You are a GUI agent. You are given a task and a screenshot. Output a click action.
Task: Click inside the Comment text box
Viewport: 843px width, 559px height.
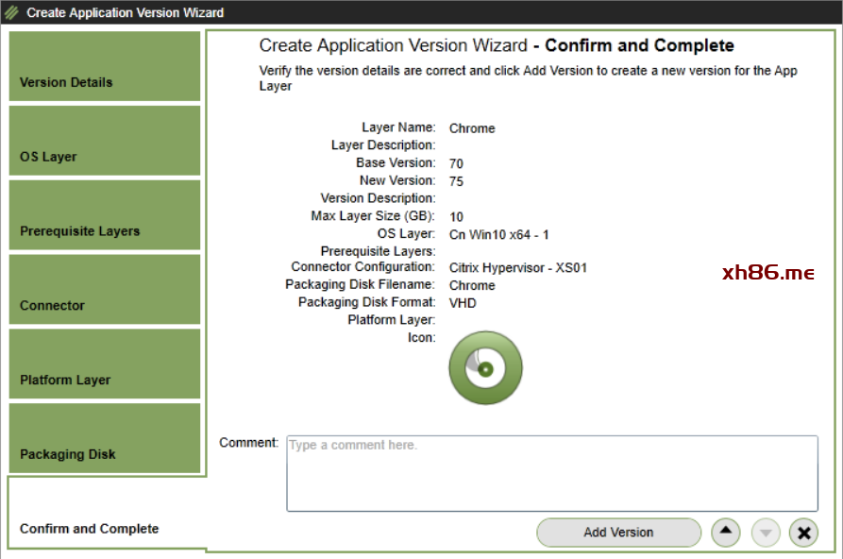552,473
